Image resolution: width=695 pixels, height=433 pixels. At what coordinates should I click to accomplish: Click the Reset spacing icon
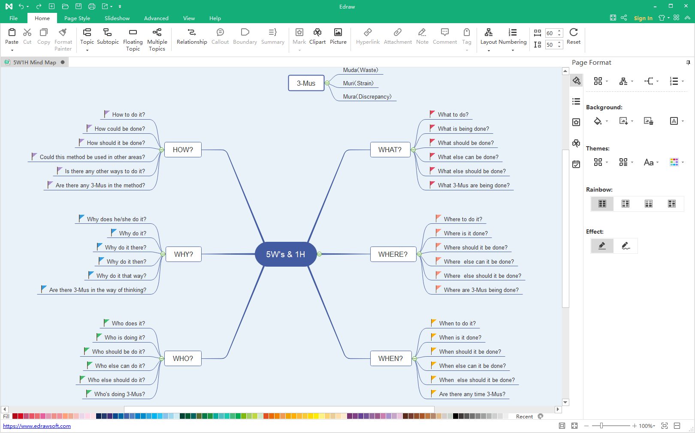click(x=573, y=33)
